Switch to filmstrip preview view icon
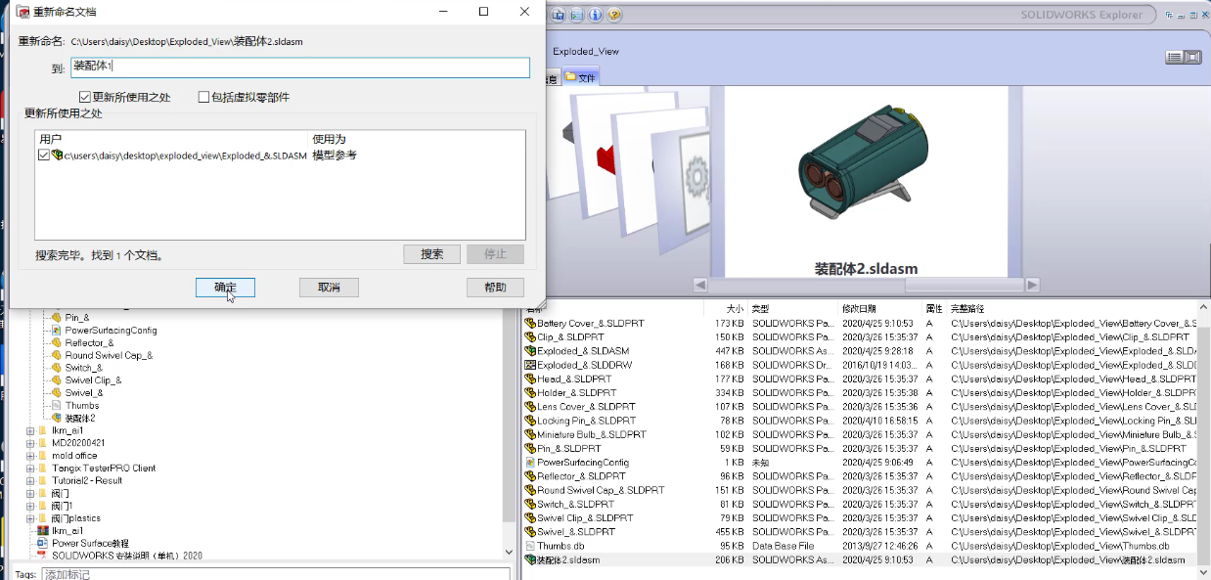 coord(1192,58)
